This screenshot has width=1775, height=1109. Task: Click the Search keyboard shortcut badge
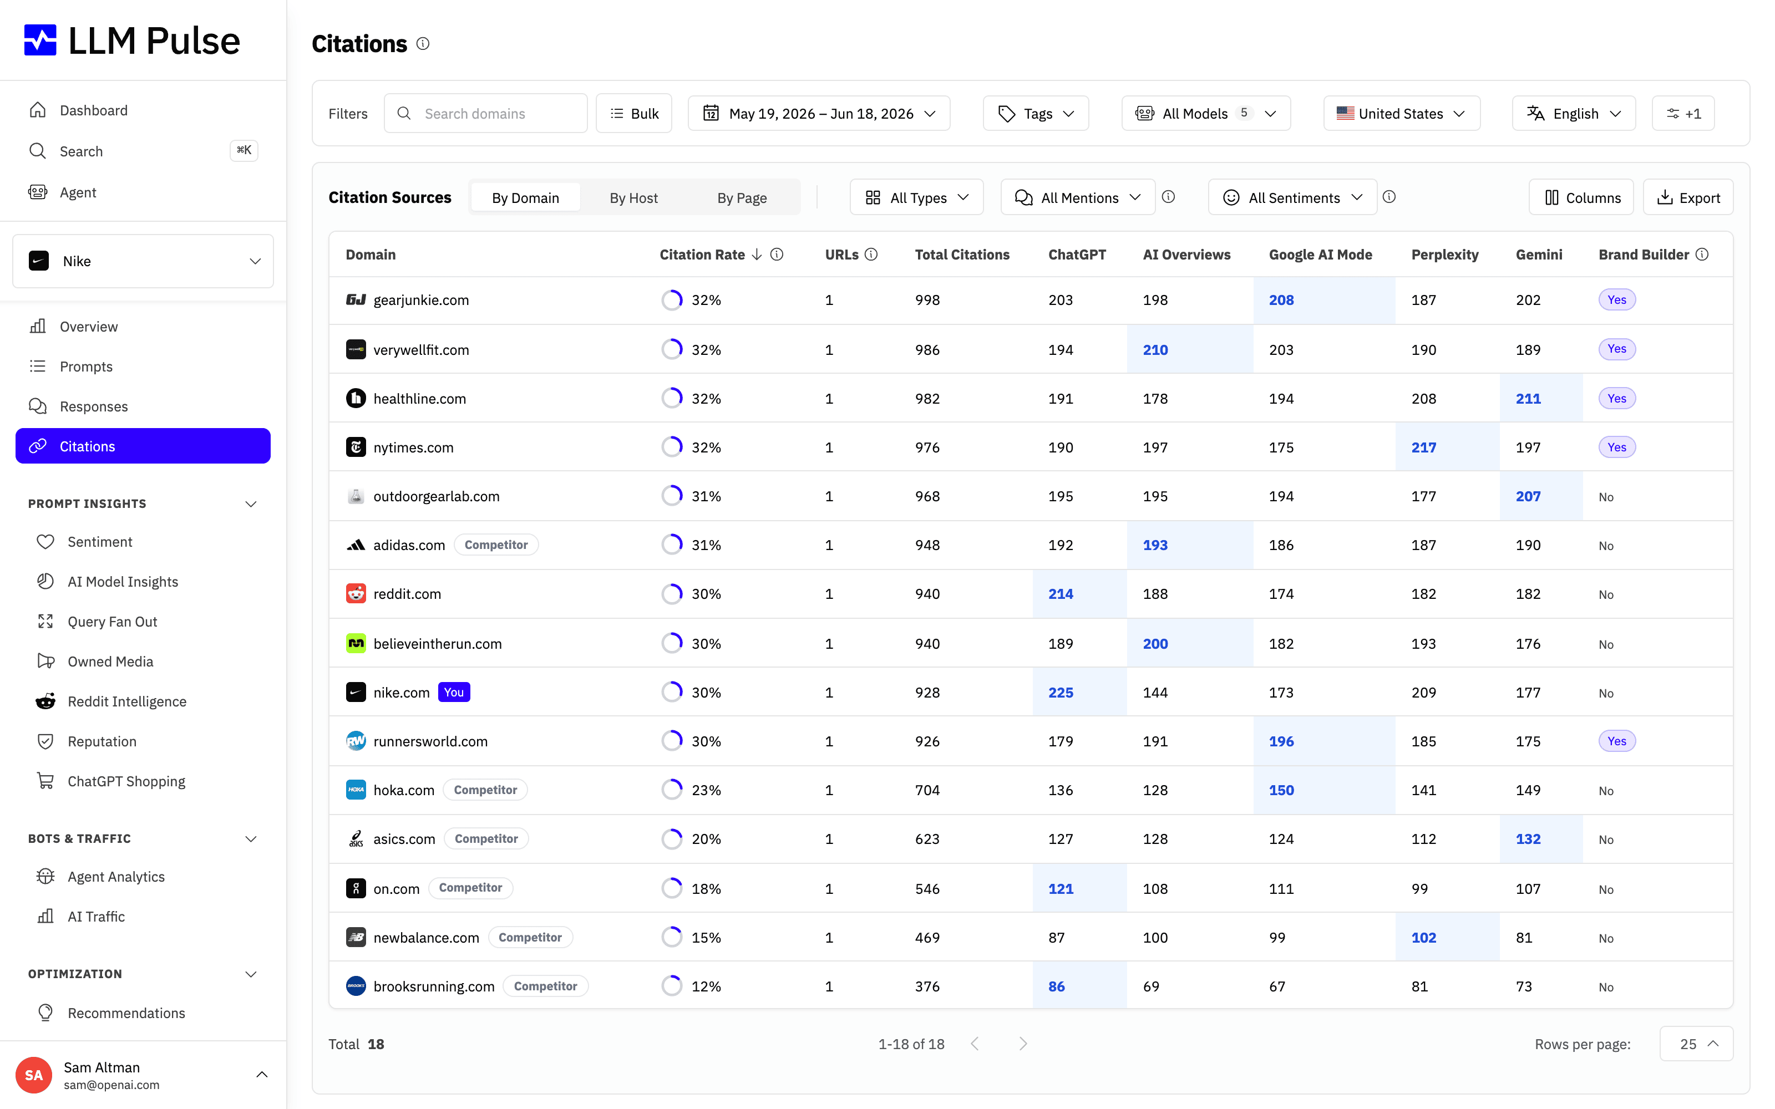tap(244, 150)
